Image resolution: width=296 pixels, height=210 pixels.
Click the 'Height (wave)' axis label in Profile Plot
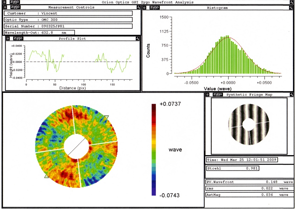(11, 66)
